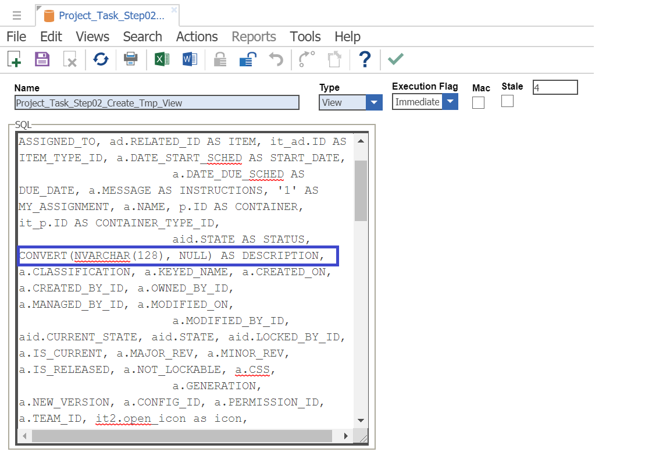Export the item to Word
Image resolution: width=670 pixels, height=459 pixels.
pyautogui.click(x=190, y=59)
